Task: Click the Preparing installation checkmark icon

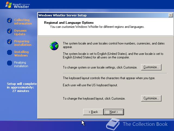Action: click(10, 42)
